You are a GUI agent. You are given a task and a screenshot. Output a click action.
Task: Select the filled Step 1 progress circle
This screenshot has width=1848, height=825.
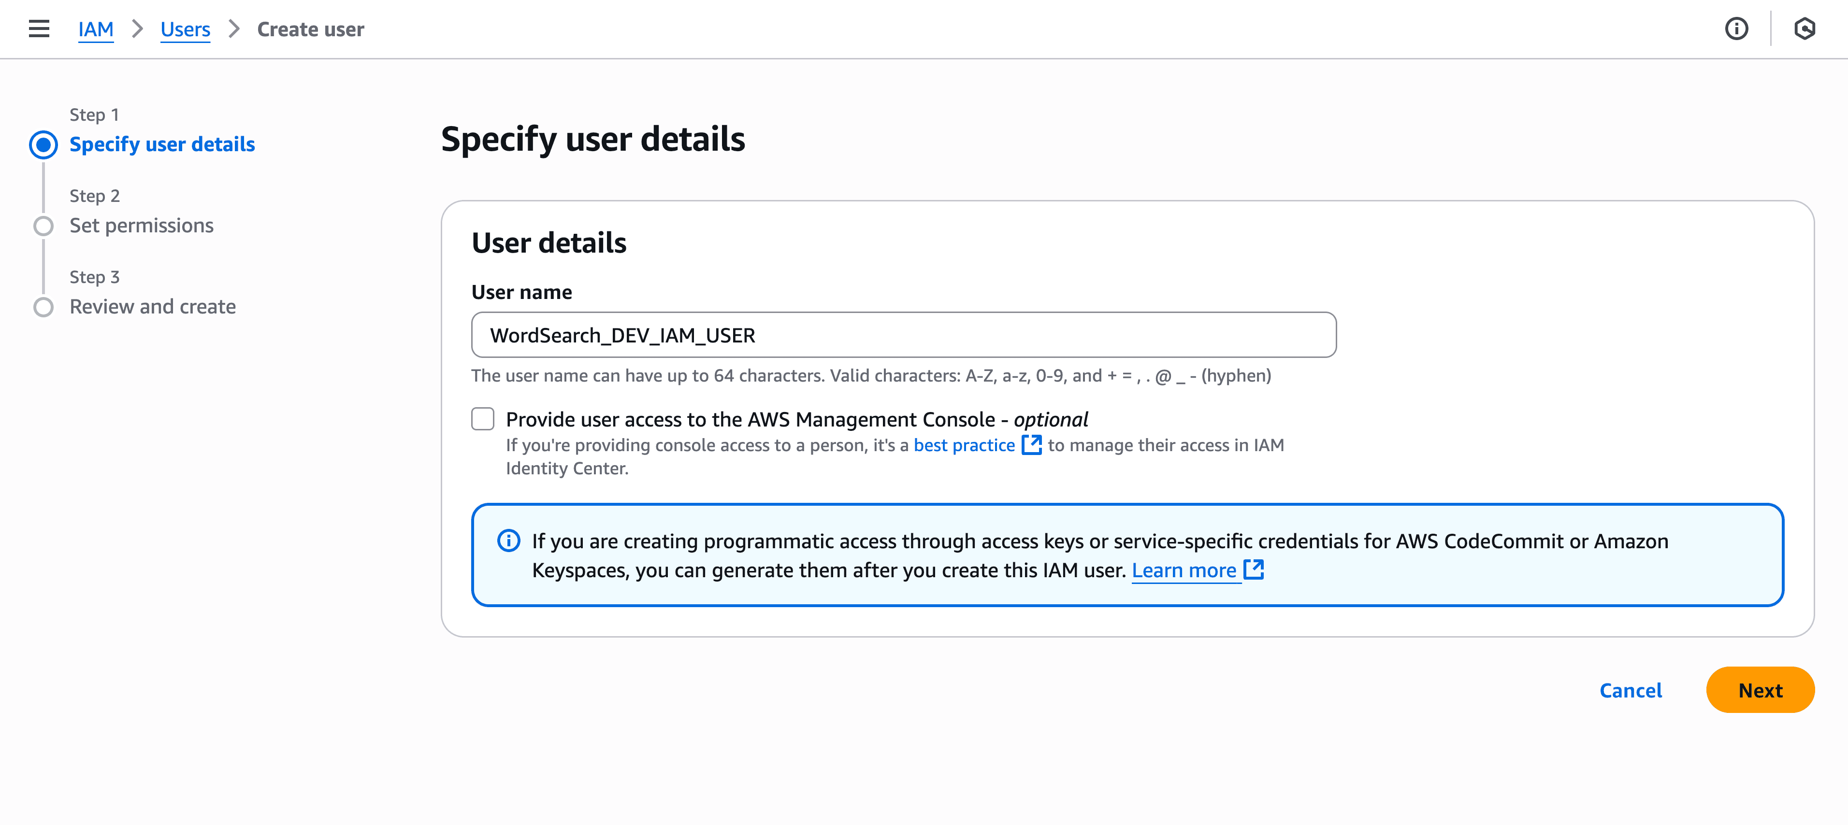[44, 143]
